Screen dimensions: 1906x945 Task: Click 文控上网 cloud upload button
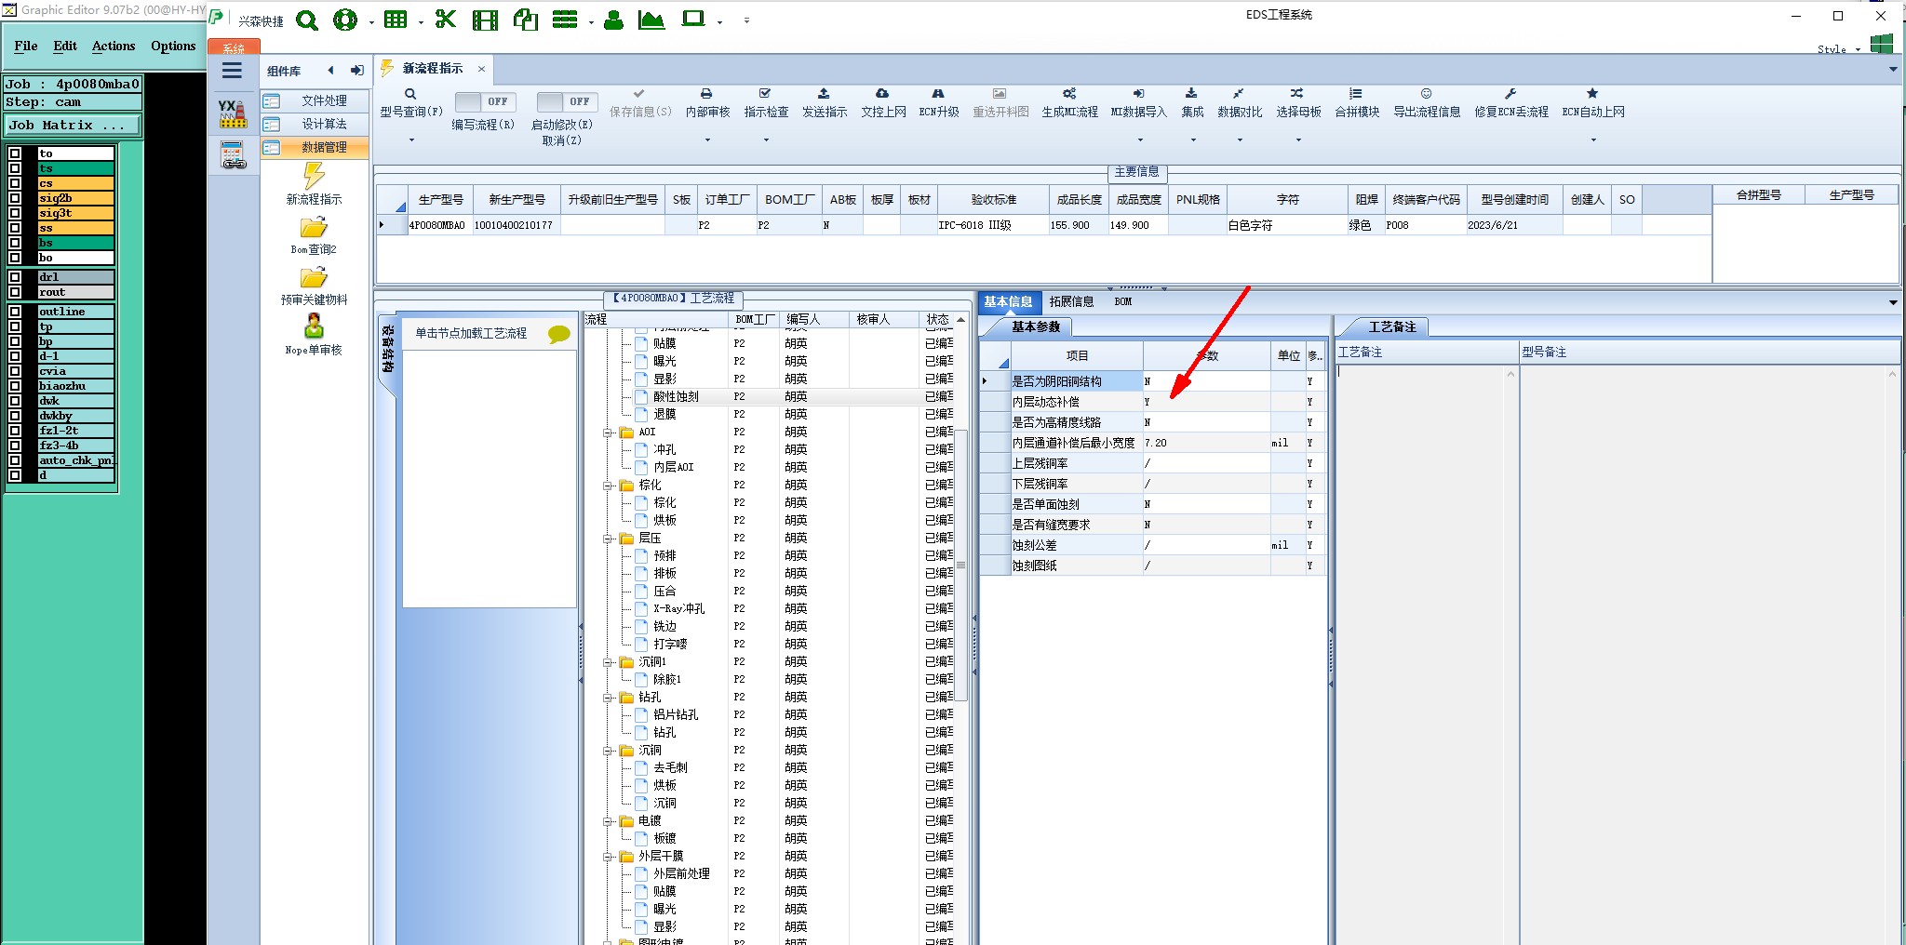(883, 102)
